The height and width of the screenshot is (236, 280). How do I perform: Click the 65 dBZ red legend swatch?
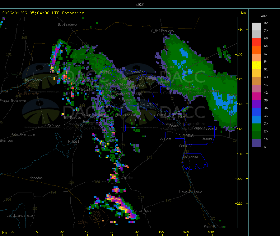pos(256,42)
